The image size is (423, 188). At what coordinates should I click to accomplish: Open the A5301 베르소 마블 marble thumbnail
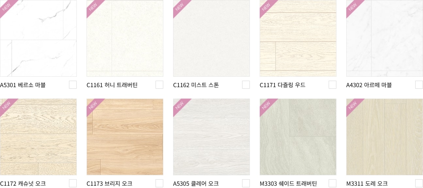(38, 38)
